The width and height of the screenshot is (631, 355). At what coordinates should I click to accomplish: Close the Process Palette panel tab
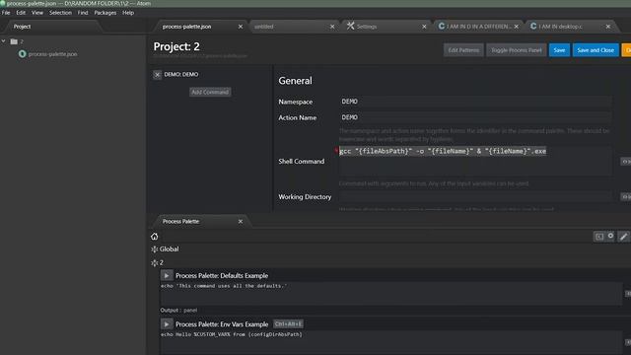(x=241, y=221)
